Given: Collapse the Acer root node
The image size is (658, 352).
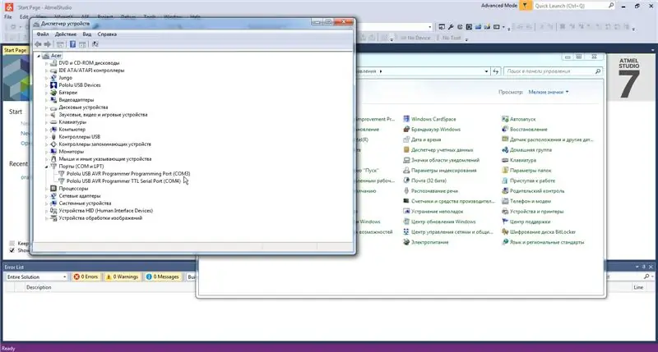Looking at the screenshot, I should tap(39, 56).
